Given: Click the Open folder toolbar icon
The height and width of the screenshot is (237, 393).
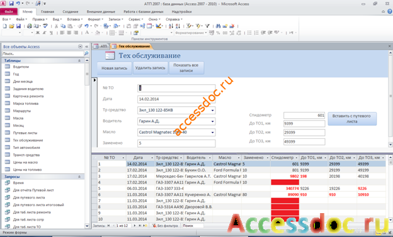Looking at the screenshot, I should [x=11, y=26].
